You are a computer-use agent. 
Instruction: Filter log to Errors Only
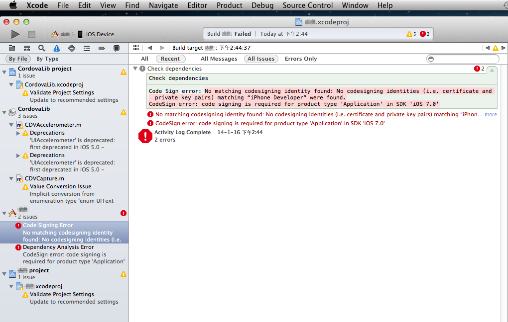(301, 59)
